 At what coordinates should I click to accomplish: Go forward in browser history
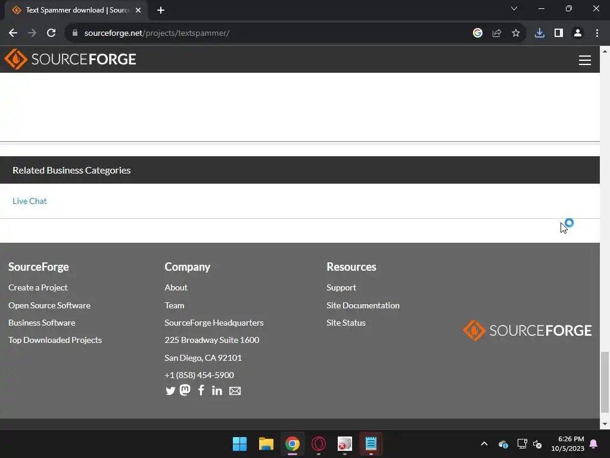[x=32, y=33]
